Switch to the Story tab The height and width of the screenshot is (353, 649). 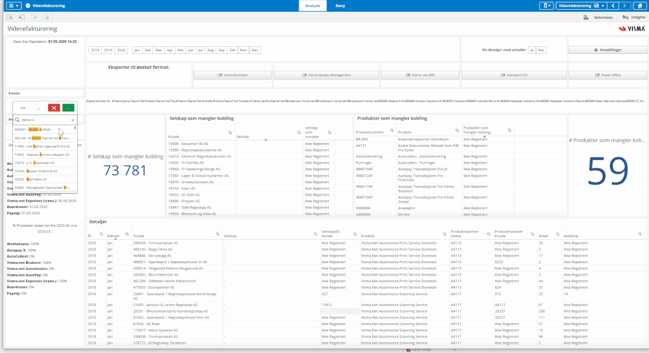340,6
